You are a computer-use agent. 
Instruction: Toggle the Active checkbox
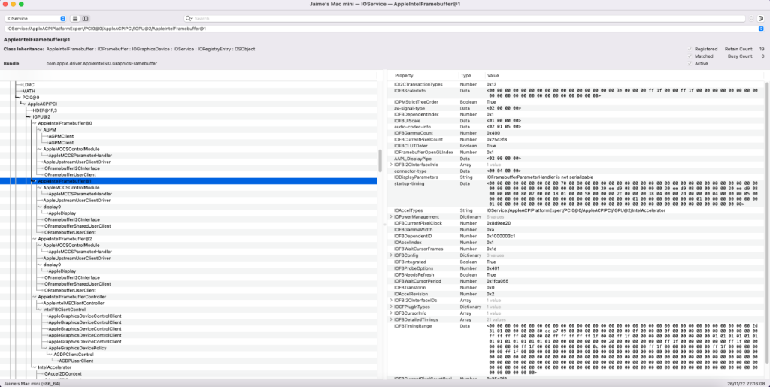690,63
